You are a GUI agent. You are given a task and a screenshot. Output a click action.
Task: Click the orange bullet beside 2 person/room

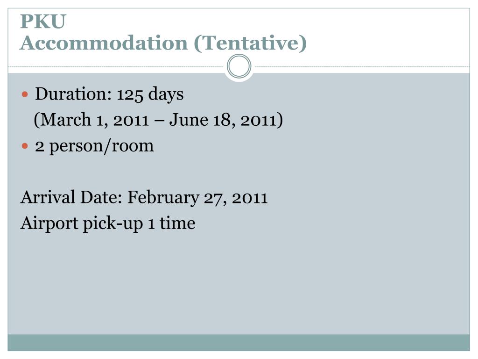(x=25, y=146)
